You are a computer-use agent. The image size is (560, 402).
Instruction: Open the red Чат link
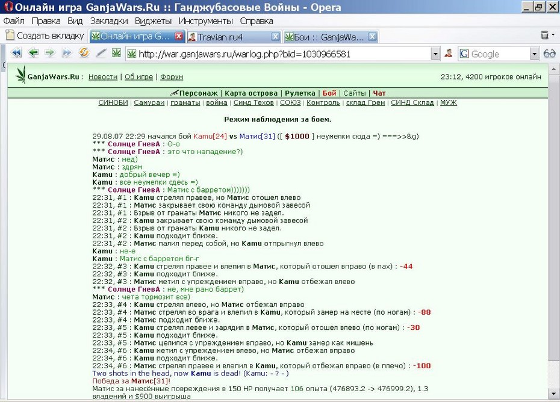point(379,93)
